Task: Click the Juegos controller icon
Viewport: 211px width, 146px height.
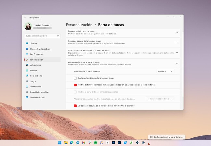Action: (27, 81)
